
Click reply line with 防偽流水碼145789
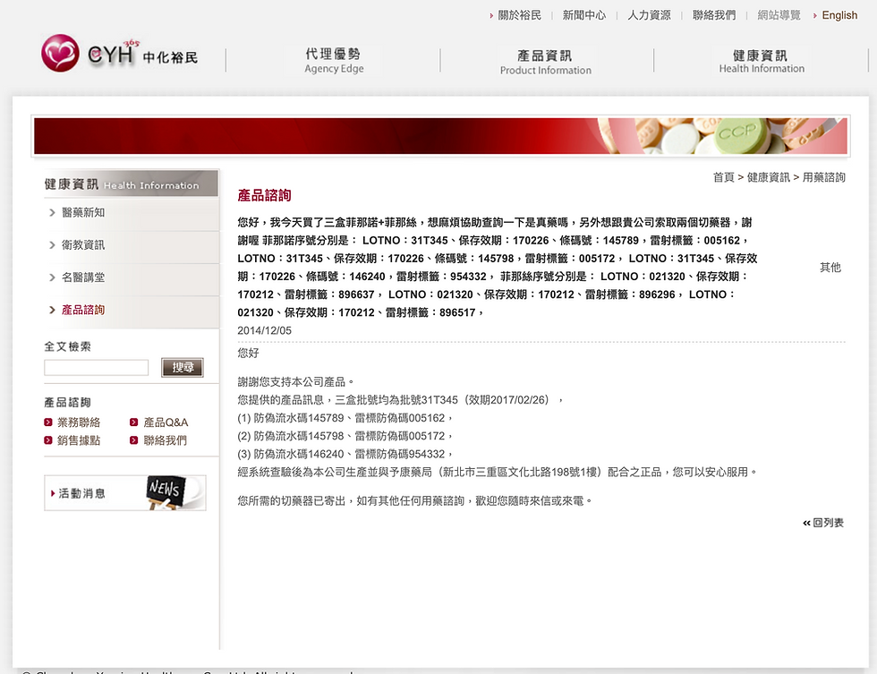345,418
